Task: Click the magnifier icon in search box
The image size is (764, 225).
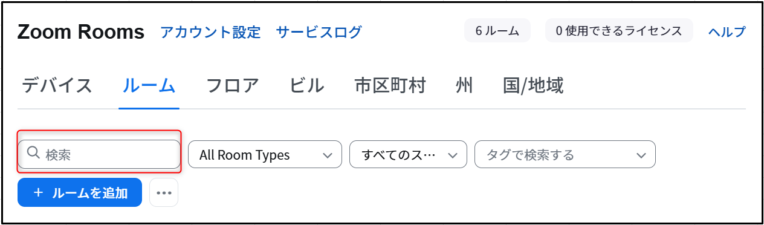Action: 34,154
